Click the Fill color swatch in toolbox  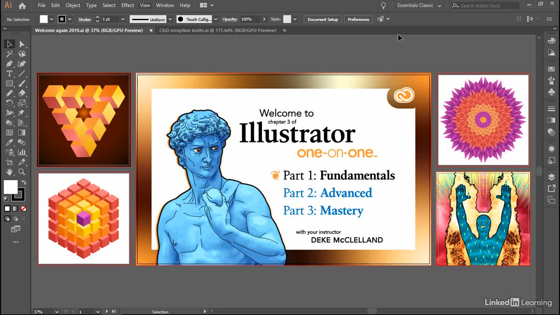[10, 187]
